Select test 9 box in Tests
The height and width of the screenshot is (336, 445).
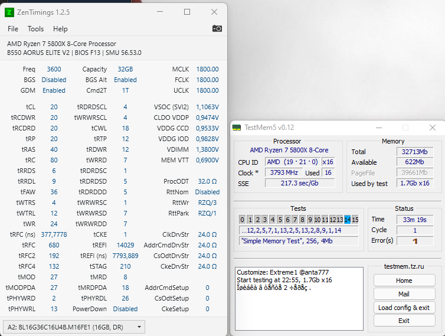point(310,220)
